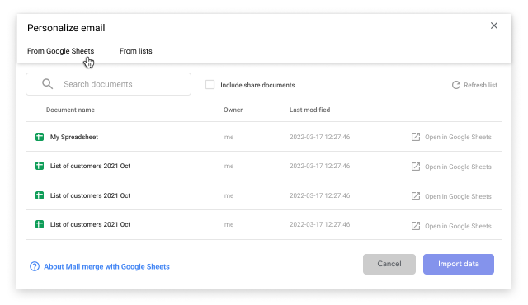Click the refresh arrow icon
Screen dimensions: 528x305
coord(456,85)
